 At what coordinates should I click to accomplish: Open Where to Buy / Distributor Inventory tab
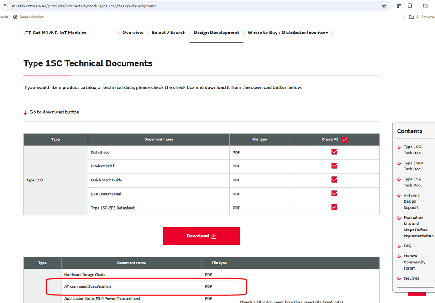click(x=288, y=33)
